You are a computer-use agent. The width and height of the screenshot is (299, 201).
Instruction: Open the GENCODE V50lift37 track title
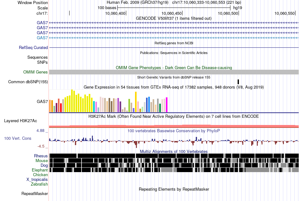pos(174,19)
